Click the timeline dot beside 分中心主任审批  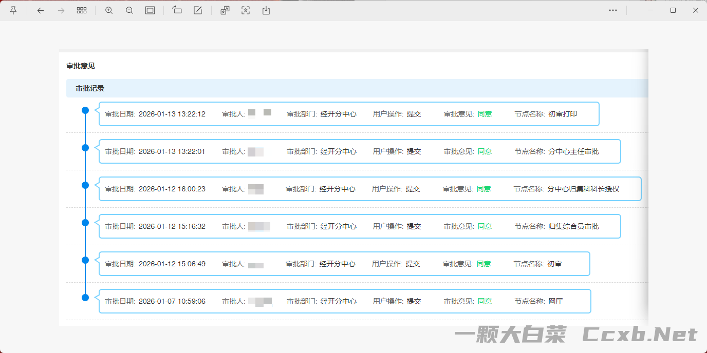pos(85,147)
